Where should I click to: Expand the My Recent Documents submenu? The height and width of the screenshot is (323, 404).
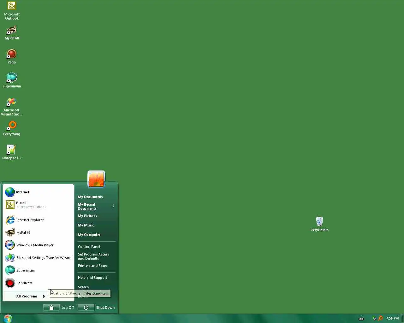(x=96, y=207)
